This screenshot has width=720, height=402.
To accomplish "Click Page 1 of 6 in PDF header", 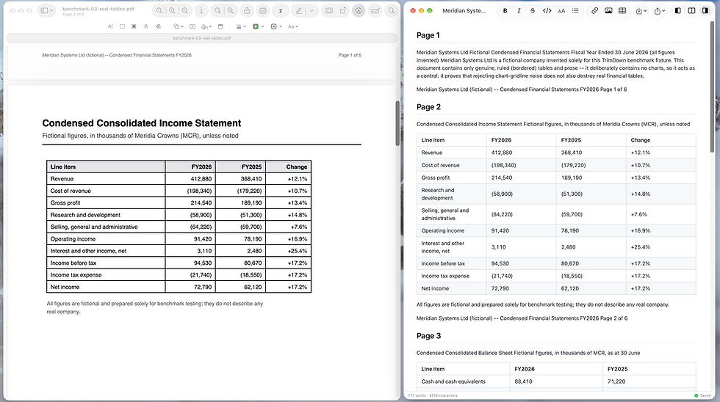I will click(350, 55).
